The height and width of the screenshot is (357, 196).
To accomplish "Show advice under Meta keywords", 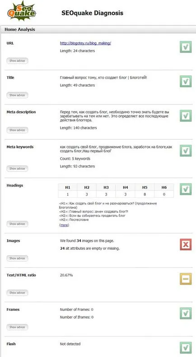I will pyautogui.click(x=17, y=168).
